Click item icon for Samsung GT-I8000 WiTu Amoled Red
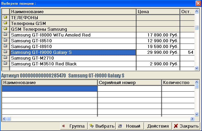 [x=5, y=34]
